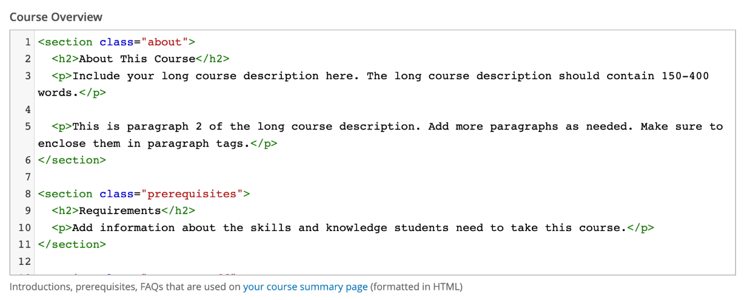747x300 pixels.
Task: Click the 'Course Overview' label
Action: coord(56,17)
